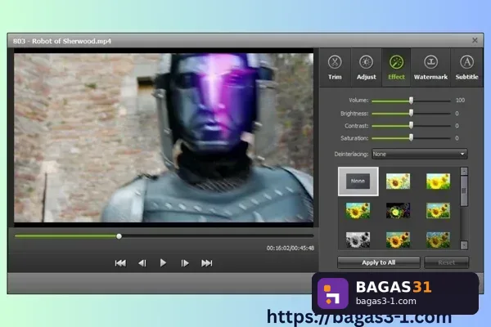The width and height of the screenshot is (491, 327).
Task: Click the Volume value 100
Action: (460, 100)
